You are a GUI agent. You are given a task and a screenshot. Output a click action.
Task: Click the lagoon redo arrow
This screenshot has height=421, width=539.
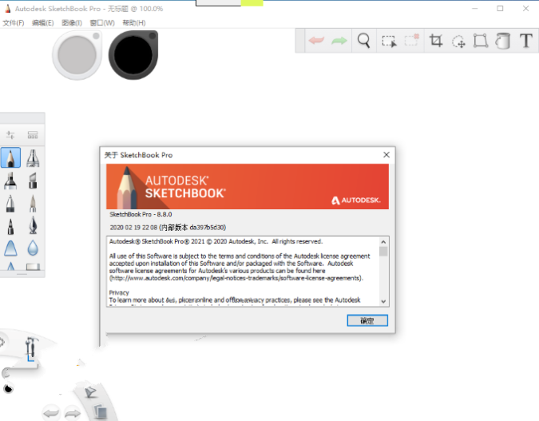click(x=73, y=413)
